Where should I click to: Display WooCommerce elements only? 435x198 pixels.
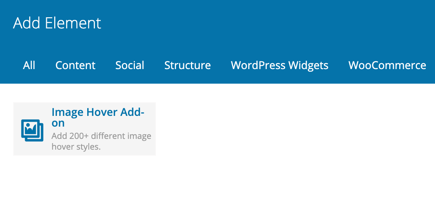click(x=387, y=65)
